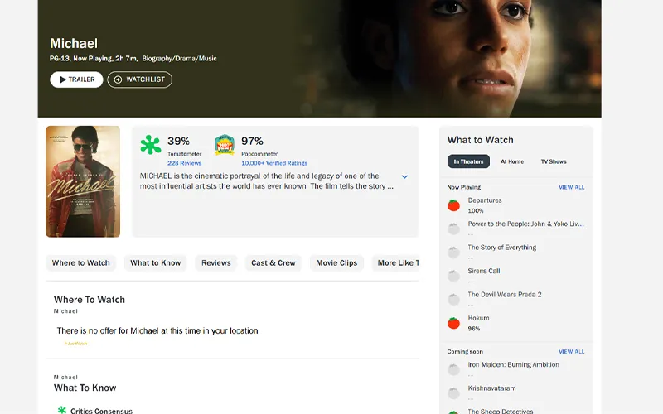Select At Home tab
Image resolution: width=663 pixels, height=414 pixels.
click(512, 161)
